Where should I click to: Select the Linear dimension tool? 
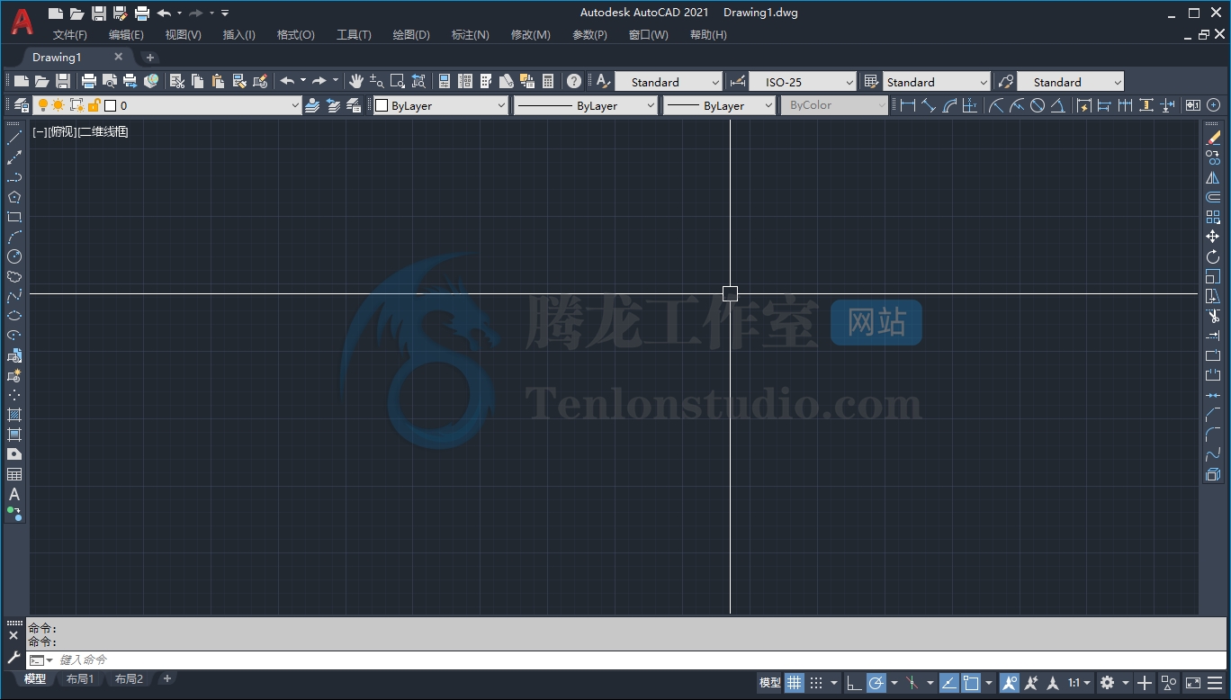908,105
